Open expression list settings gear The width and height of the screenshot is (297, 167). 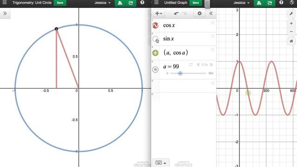pos(200,13)
